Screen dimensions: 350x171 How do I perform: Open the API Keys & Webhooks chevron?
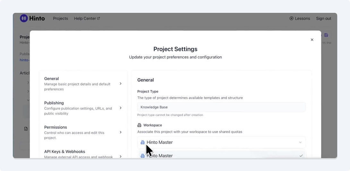(121, 157)
